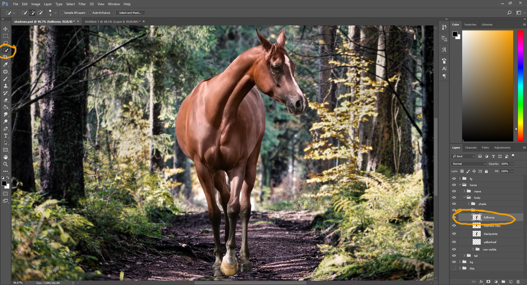Click the hue slider in Color panel
Screen dimensions: 527x285
(x=520, y=85)
